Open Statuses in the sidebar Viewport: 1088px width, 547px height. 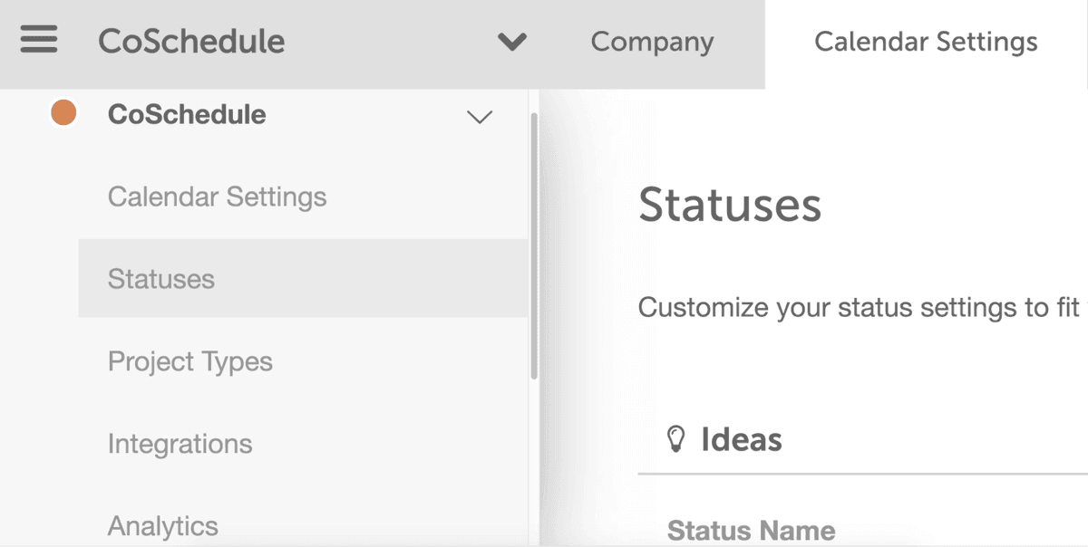pyautogui.click(x=161, y=279)
